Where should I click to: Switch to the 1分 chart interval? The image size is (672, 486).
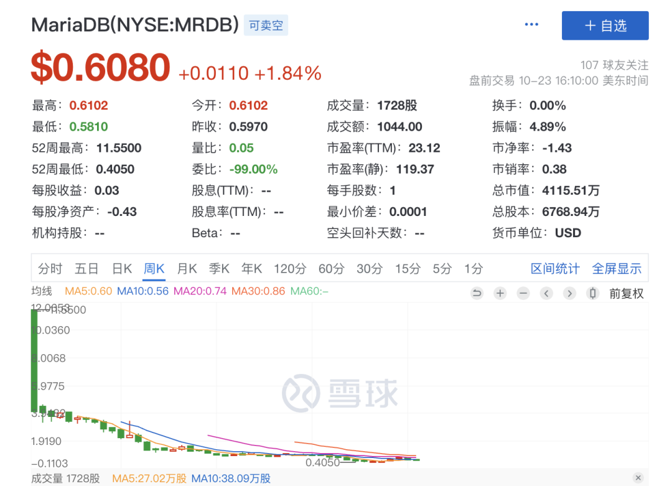pyautogui.click(x=474, y=269)
